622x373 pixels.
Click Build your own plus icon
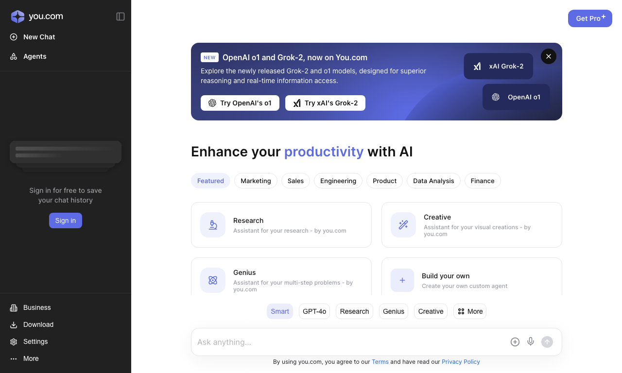pos(402,280)
